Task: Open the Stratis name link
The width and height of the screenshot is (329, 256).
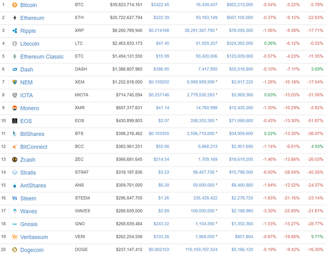Action: 28,173
